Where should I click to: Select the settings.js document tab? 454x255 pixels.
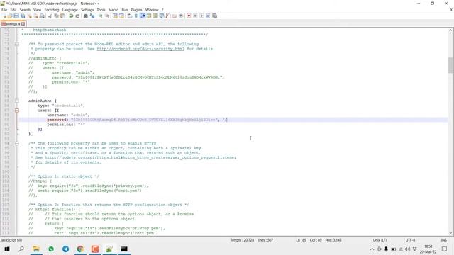click(13, 24)
